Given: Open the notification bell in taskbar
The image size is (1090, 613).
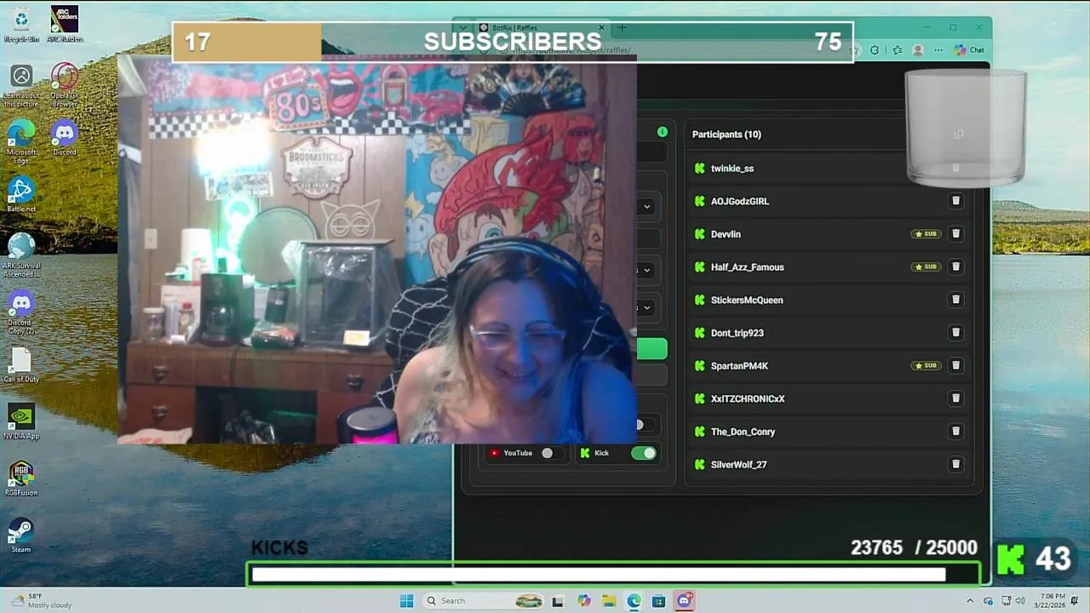Looking at the screenshot, I should pos(1076,601).
